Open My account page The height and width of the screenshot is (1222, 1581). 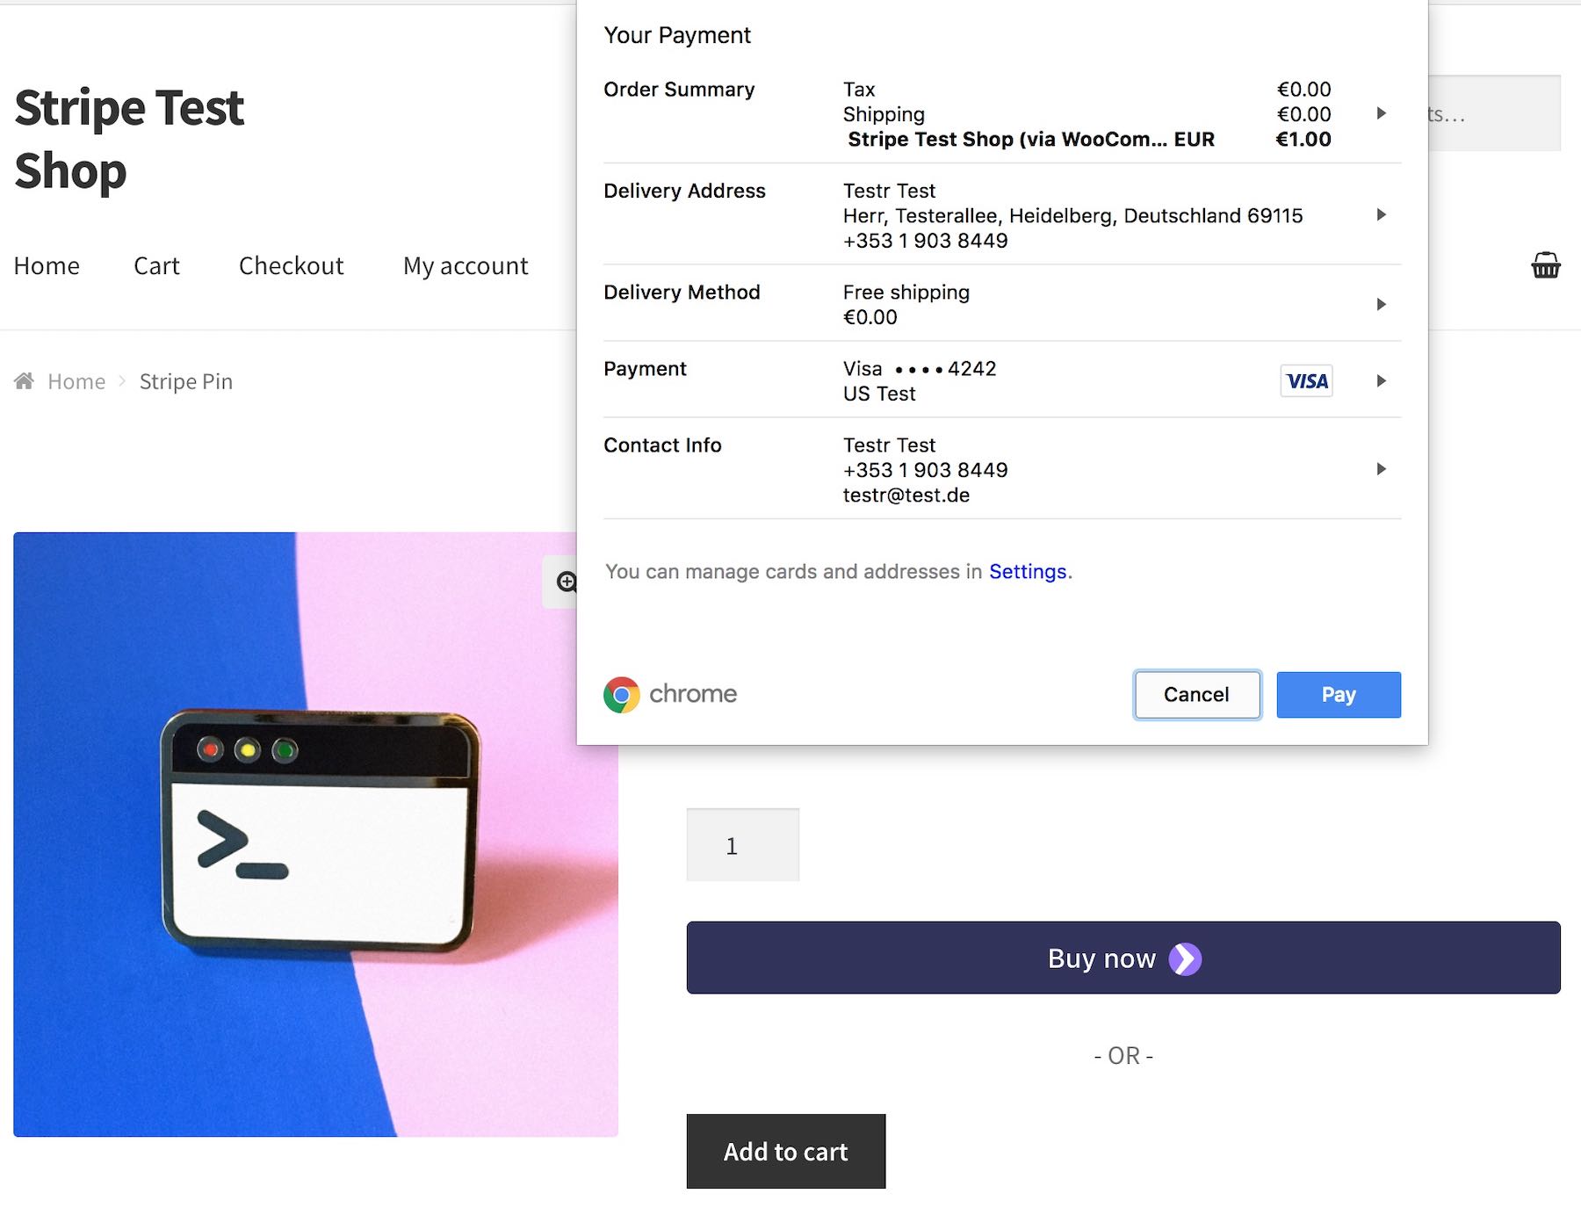[x=466, y=266]
